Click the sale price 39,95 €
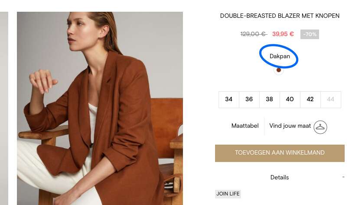The image size is (349, 205). 283,34
